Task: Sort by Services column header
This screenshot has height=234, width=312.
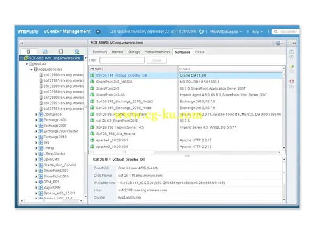Action: pyautogui.click(x=230, y=69)
